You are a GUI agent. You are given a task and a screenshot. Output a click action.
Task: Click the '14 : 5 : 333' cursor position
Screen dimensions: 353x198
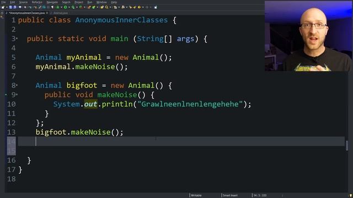tap(260, 196)
